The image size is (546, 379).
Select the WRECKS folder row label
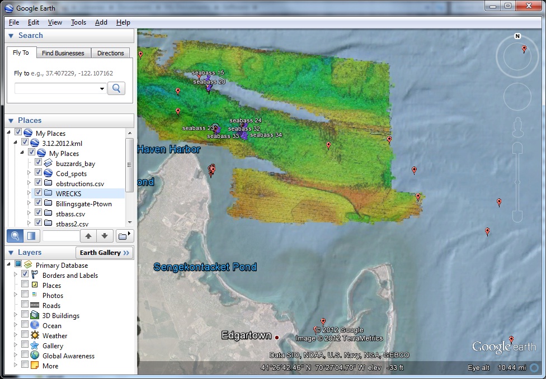click(68, 193)
